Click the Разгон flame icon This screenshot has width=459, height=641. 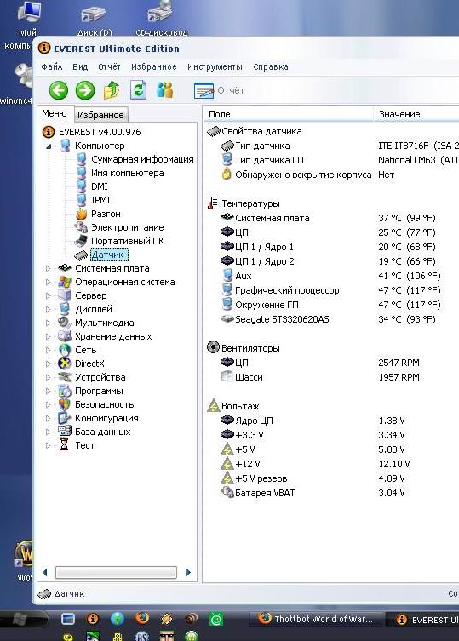pyautogui.click(x=82, y=214)
